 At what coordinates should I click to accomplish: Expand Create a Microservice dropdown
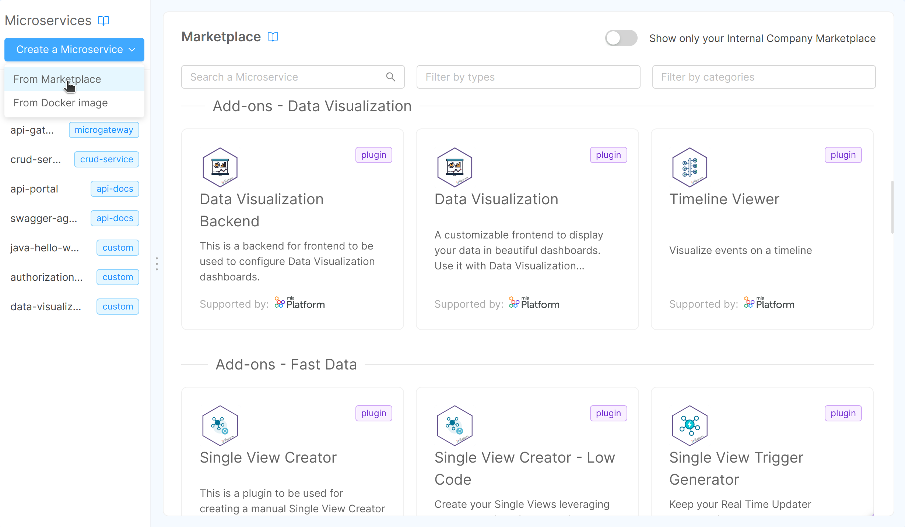[74, 49]
